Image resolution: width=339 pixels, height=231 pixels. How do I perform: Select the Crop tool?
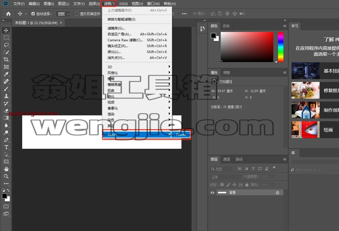click(x=6, y=60)
